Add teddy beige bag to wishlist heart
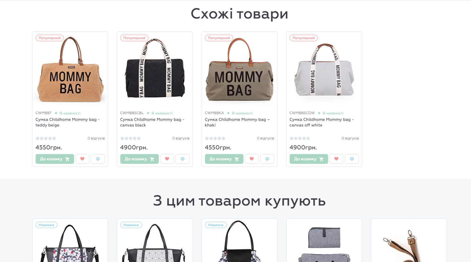 coord(82,159)
